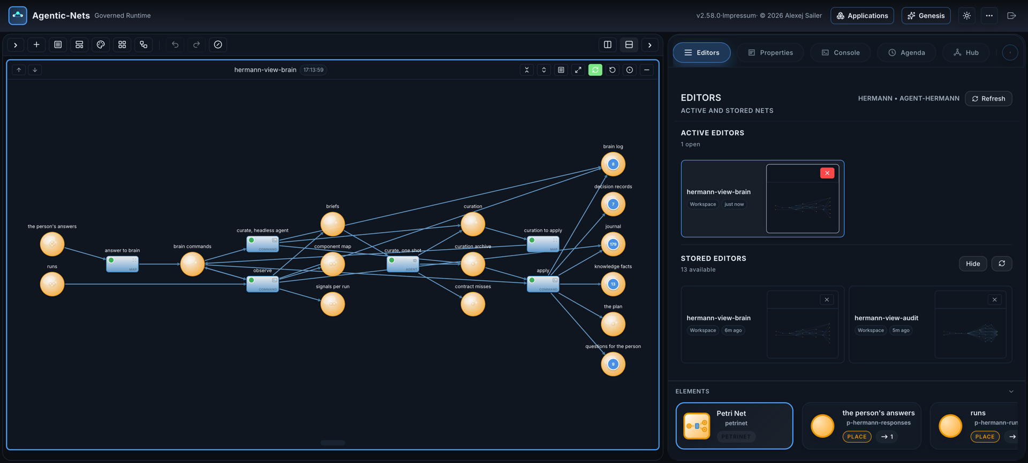Screen dimensions: 1028x463
Task: Open the Console tab
Action: tap(841, 52)
